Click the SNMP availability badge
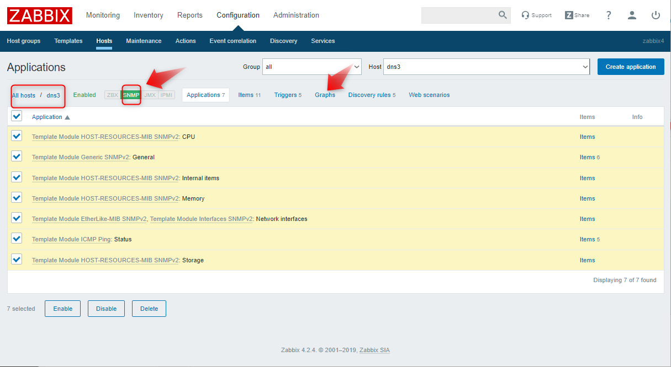671x367 pixels. tap(131, 95)
